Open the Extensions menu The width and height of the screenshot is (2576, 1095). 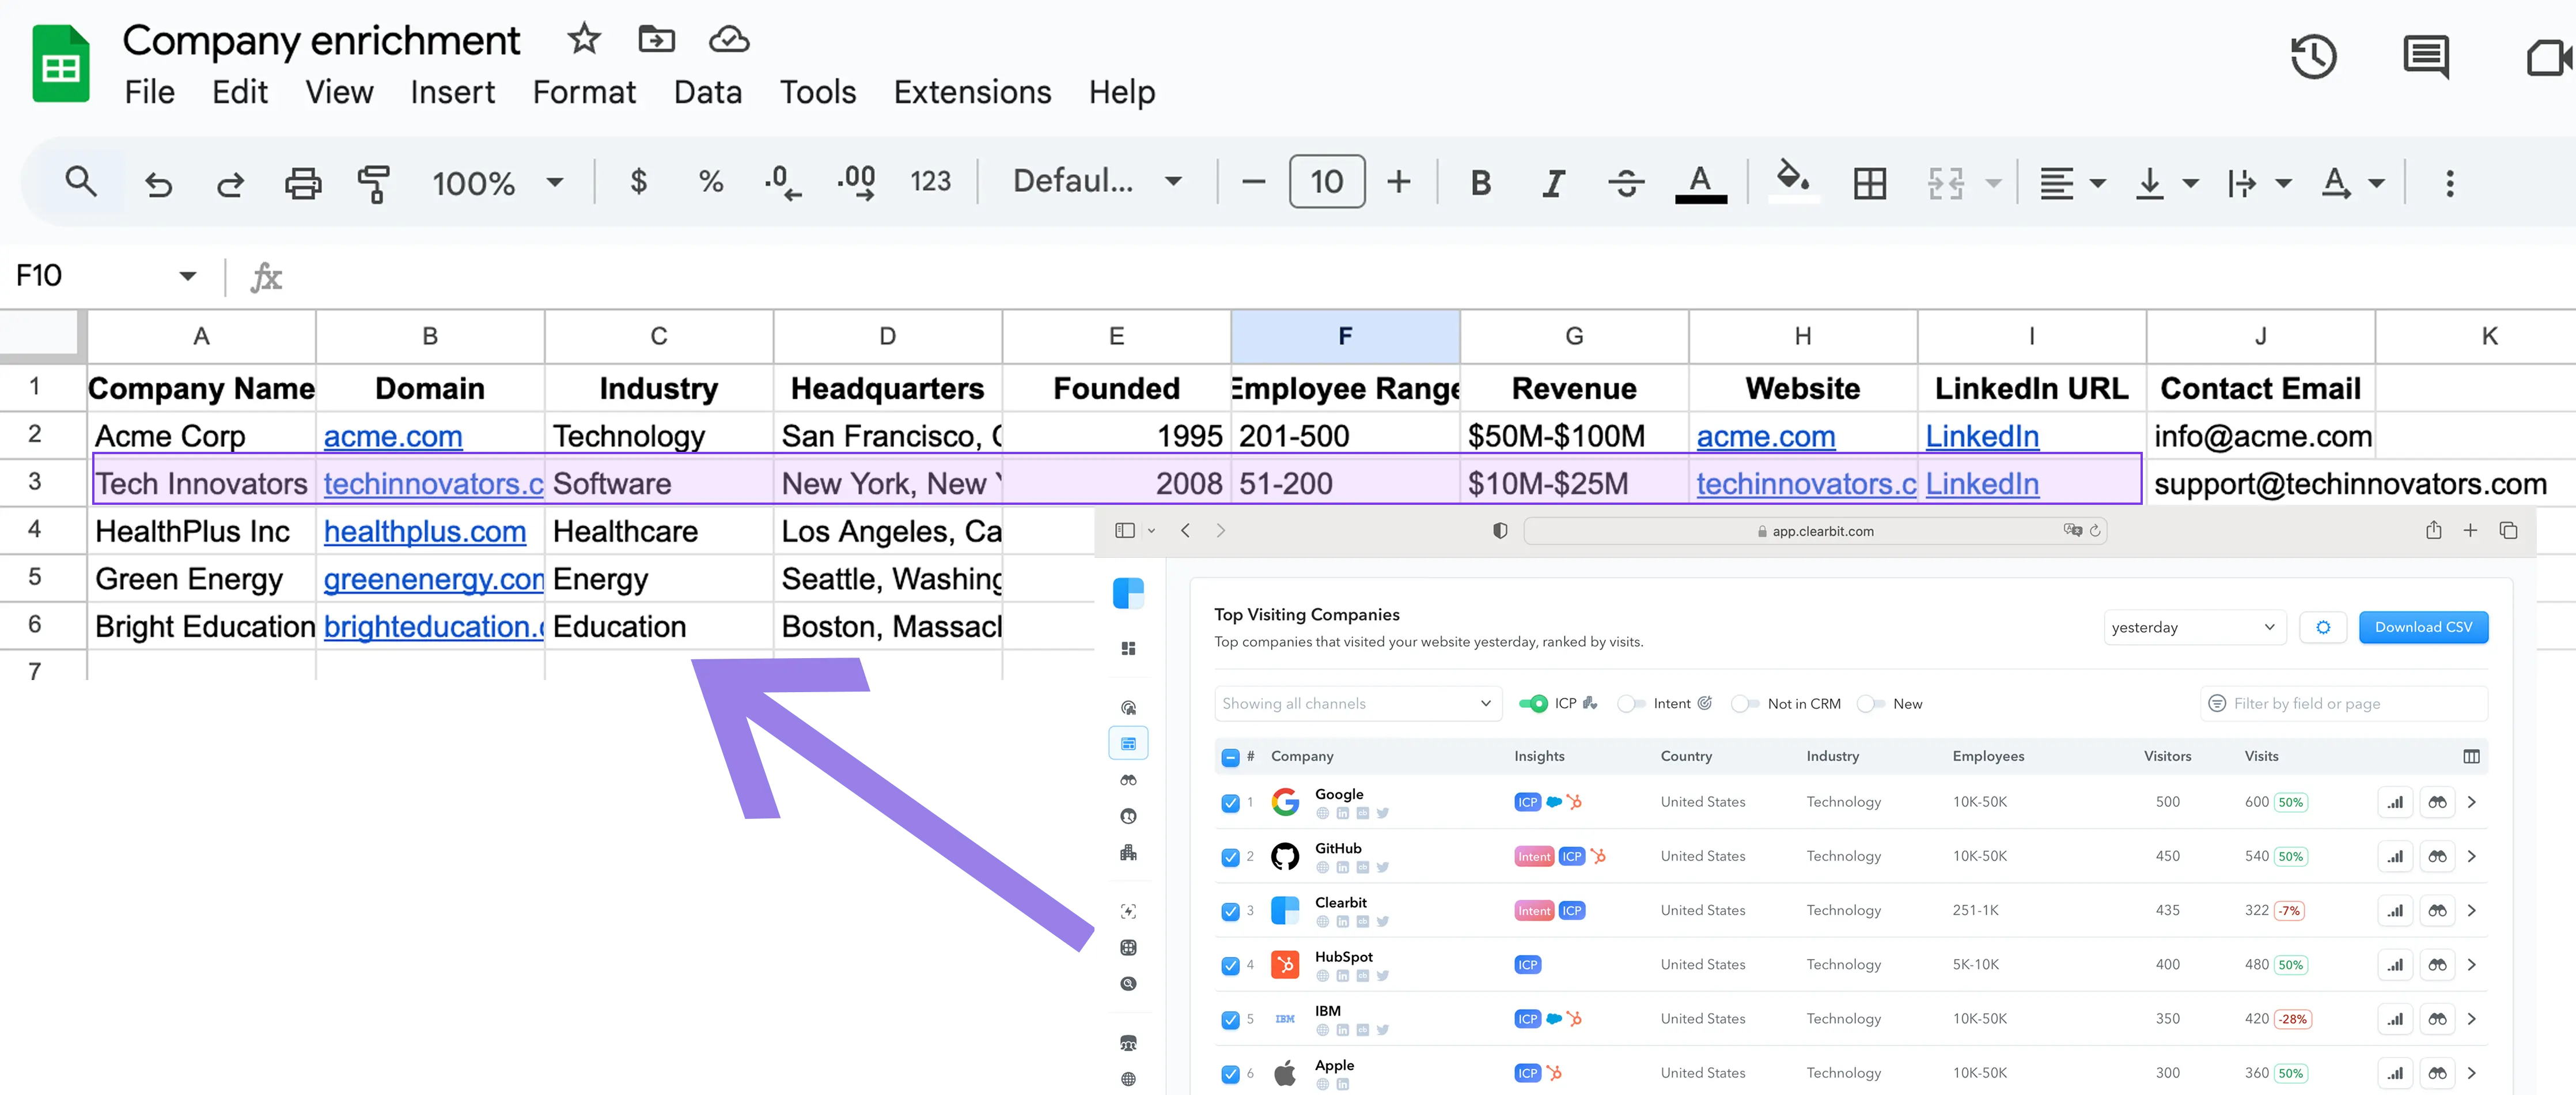pos(972,92)
